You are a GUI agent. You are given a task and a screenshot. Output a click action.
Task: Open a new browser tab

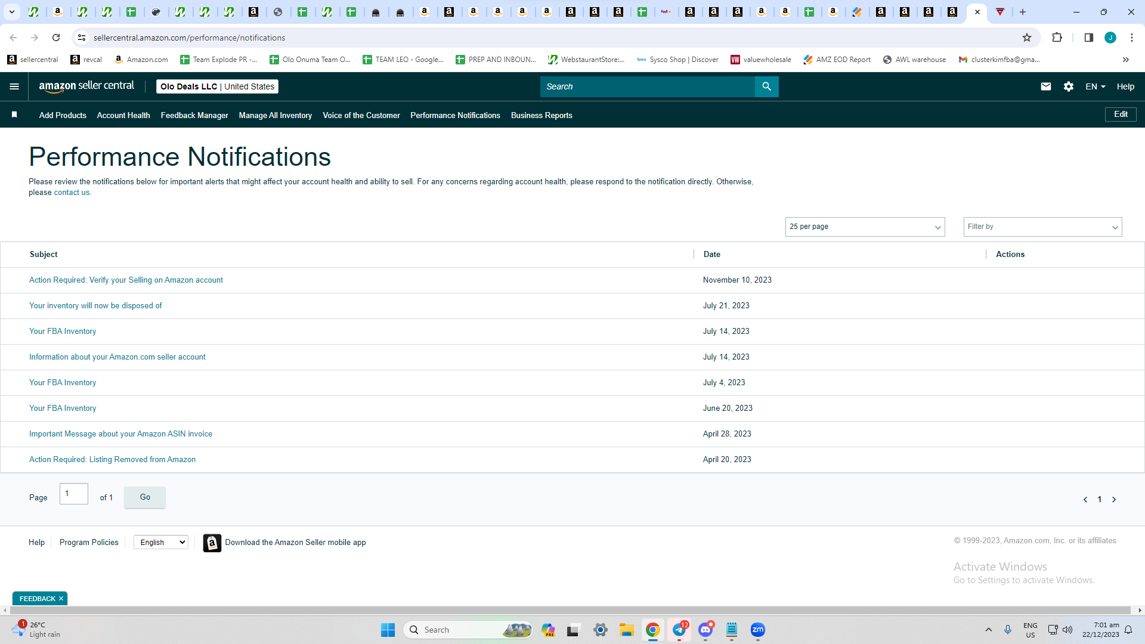[1022, 12]
